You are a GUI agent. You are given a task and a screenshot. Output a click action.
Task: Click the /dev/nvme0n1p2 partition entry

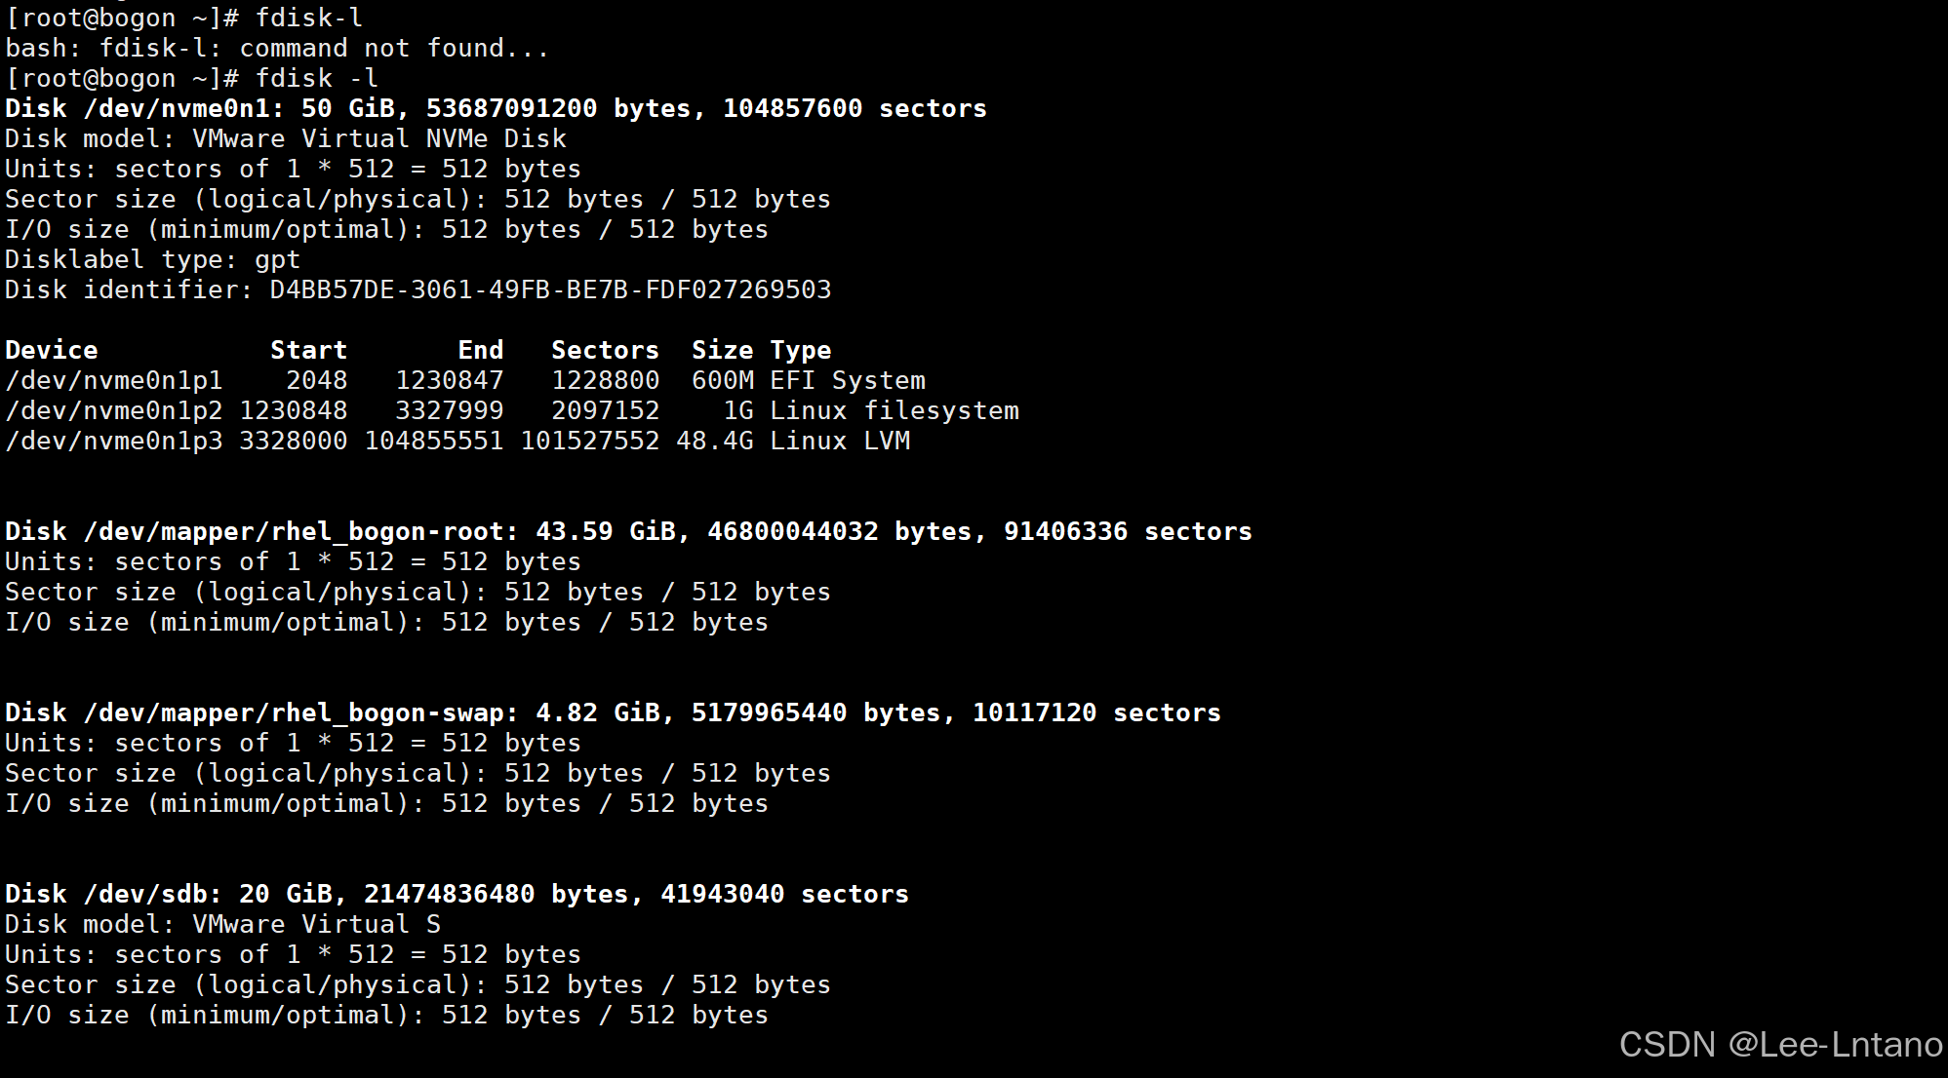[113, 411]
